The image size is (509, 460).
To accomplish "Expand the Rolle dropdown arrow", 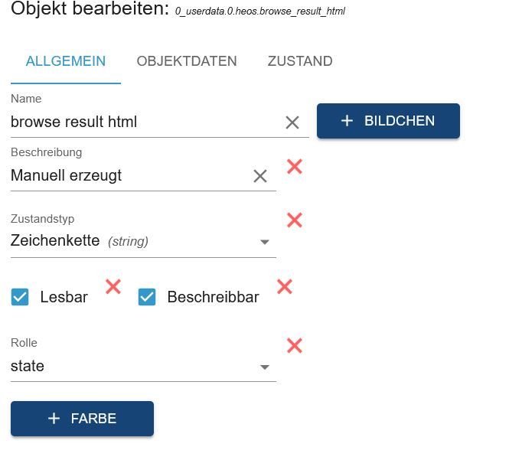I will [x=265, y=367].
